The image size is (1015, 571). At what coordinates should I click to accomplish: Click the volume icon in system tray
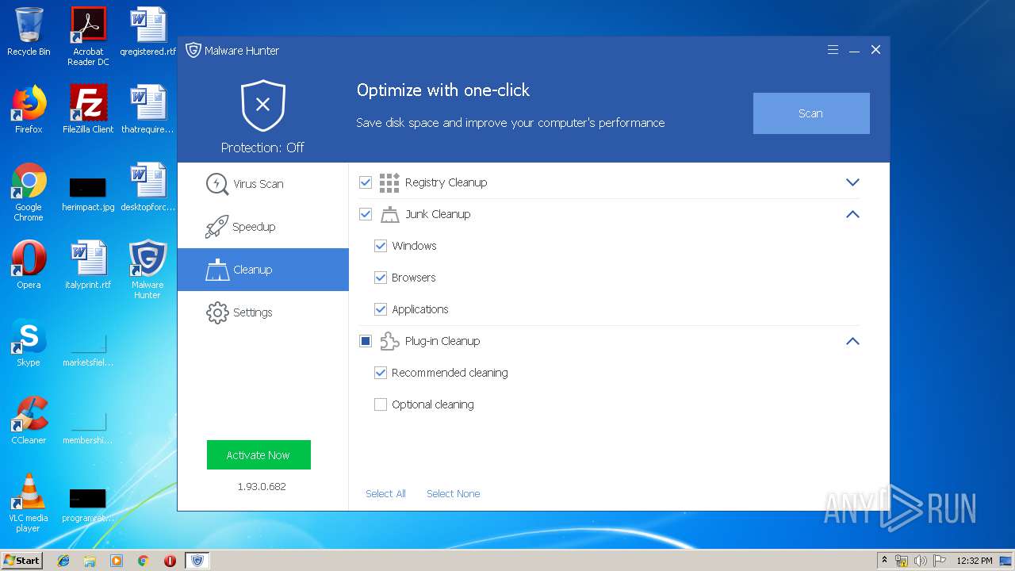(921, 561)
